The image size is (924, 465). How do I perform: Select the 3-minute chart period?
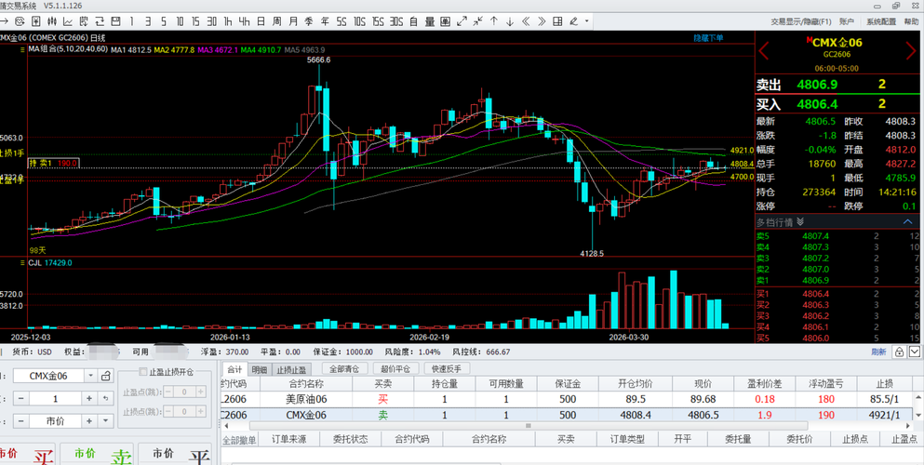147,21
